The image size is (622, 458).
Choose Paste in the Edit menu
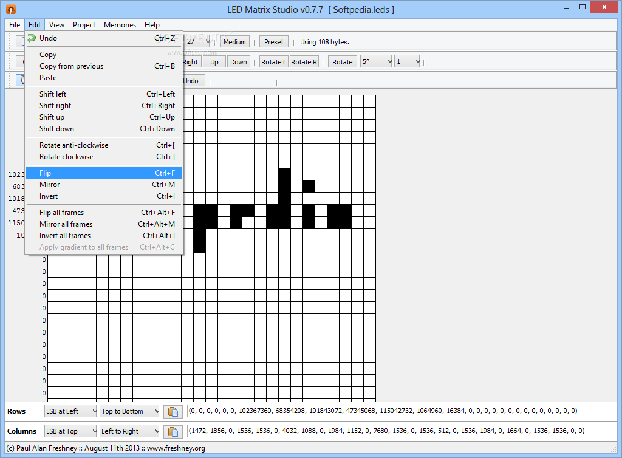[x=104, y=78]
